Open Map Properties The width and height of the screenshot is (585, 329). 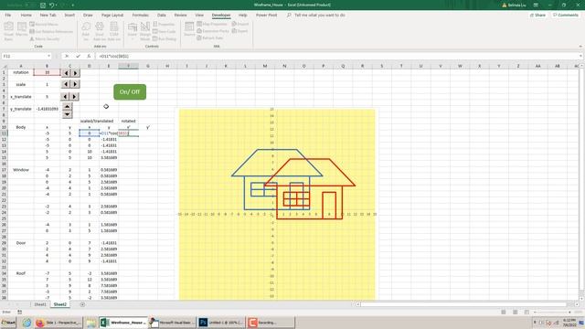point(212,24)
